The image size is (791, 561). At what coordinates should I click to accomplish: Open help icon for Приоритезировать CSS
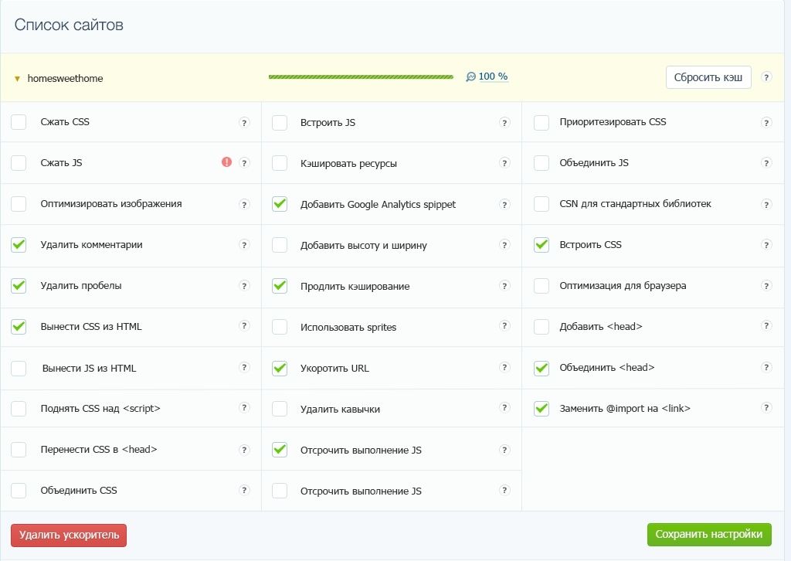click(766, 122)
